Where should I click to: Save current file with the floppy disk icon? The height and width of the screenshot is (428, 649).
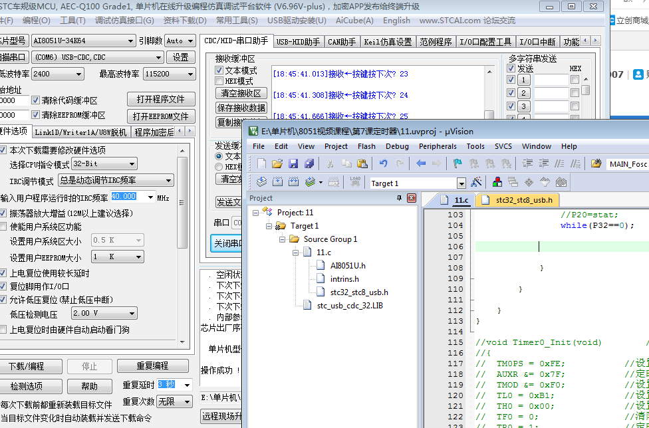pyautogui.click(x=293, y=163)
